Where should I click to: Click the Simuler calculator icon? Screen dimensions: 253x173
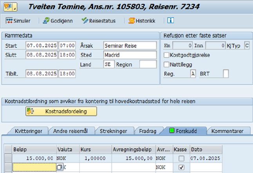tap(9, 21)
